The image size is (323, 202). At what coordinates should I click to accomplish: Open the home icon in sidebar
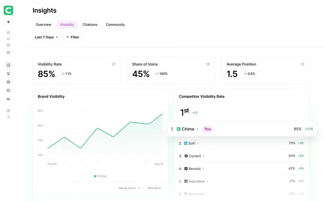click(x=8, y=33)
